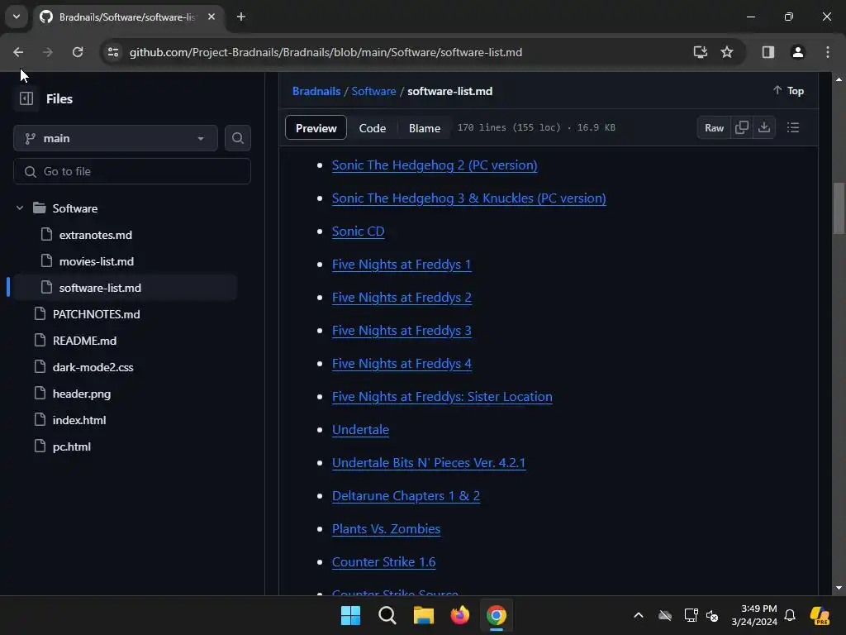
Task: Open Five Nights at Freddys 4 link
Action: point(402,364)
